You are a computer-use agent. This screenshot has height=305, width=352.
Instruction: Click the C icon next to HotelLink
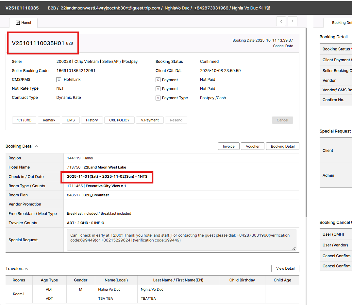[59, 80]
